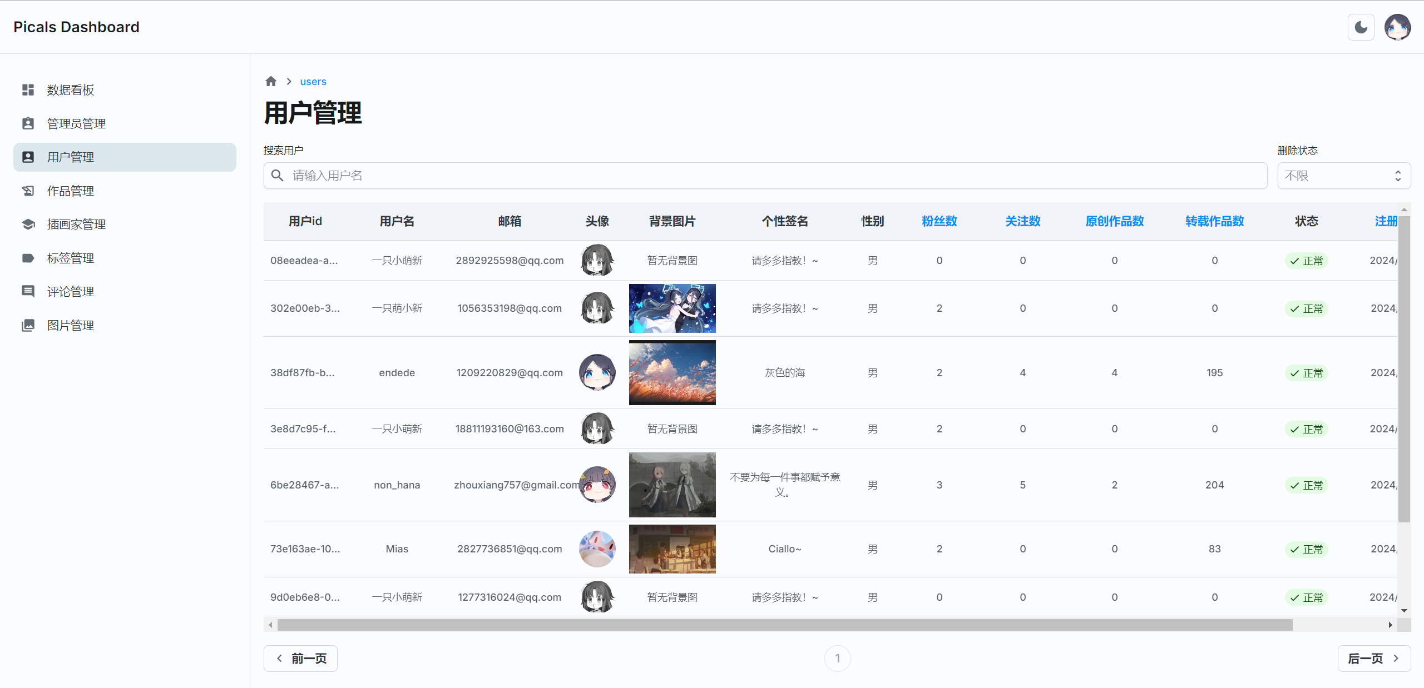Screen dimensions: 1424x688
Task: Click email 1209220829@qq.com
Action: (510, 372)
